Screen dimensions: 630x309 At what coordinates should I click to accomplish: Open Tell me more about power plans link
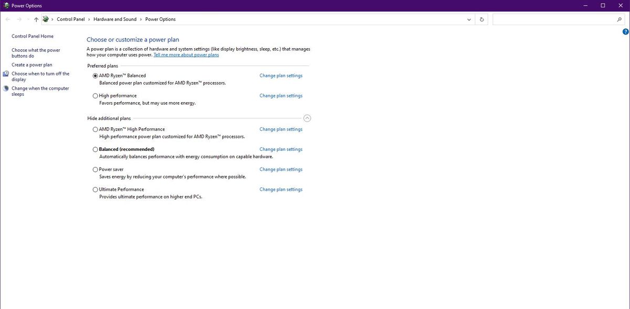(x=186, y=54)
